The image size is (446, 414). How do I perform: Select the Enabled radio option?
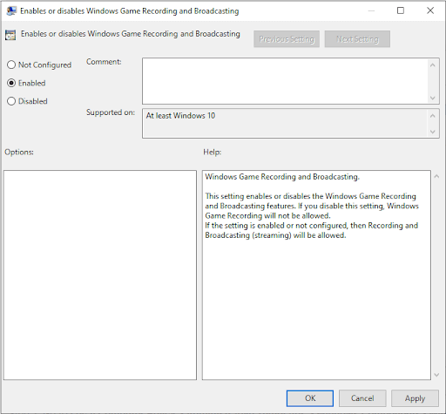[x=11, y=83]
